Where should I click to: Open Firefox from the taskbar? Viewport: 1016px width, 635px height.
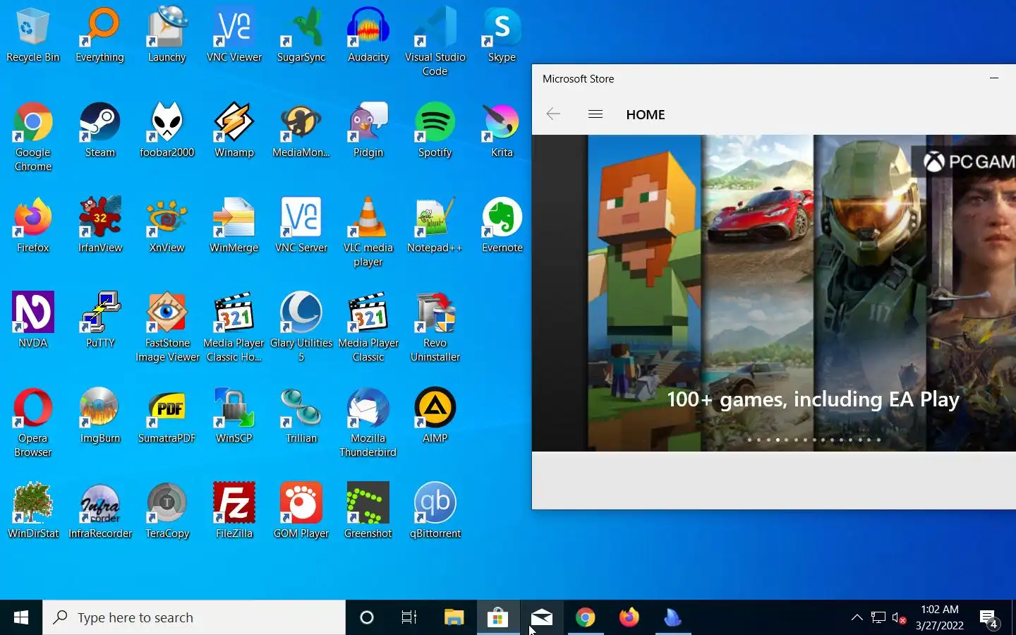[x=629, y=617]
